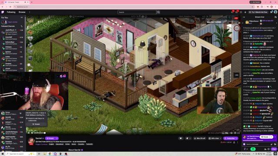
Task: Click the purple Chat send button
Action: point(274,149)
